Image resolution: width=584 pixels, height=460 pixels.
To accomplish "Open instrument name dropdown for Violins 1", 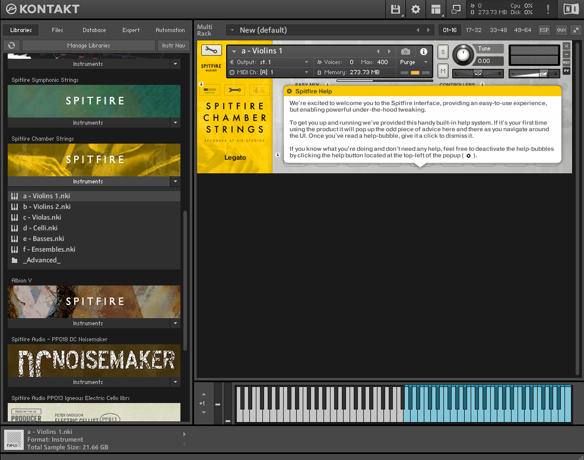I will click(234, 52).
